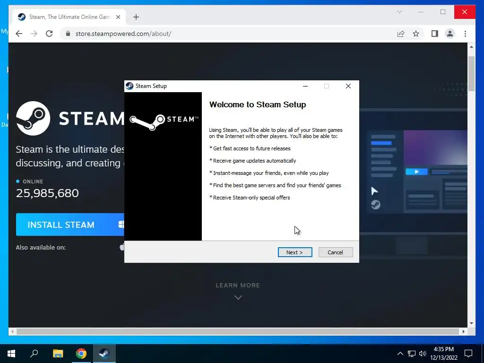Viewport: 484px width, 363px height.
Task: Click the LEARN MORE link
Action: point(238,285)
